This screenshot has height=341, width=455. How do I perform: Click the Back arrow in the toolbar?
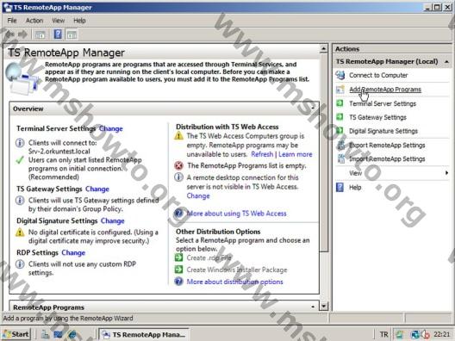coord(9,34)
